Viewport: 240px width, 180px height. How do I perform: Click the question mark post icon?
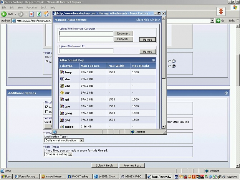(x=174, y=66)
